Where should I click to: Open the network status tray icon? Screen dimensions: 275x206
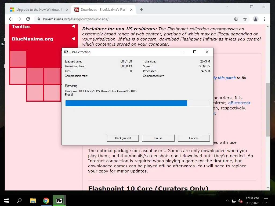coord(234,201)
